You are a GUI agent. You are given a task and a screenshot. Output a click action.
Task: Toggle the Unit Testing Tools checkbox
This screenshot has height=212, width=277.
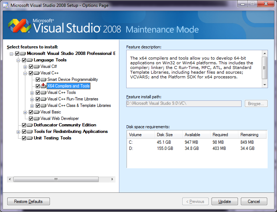[24, 138]
